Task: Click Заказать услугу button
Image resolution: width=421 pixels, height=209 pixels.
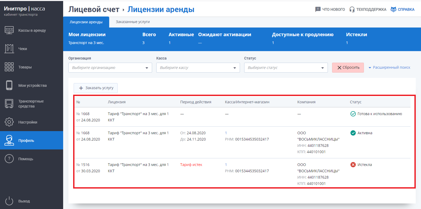Action: click(x=96, y=88)
